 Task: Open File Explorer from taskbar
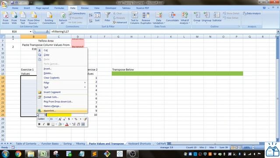(x=31, y=154)
